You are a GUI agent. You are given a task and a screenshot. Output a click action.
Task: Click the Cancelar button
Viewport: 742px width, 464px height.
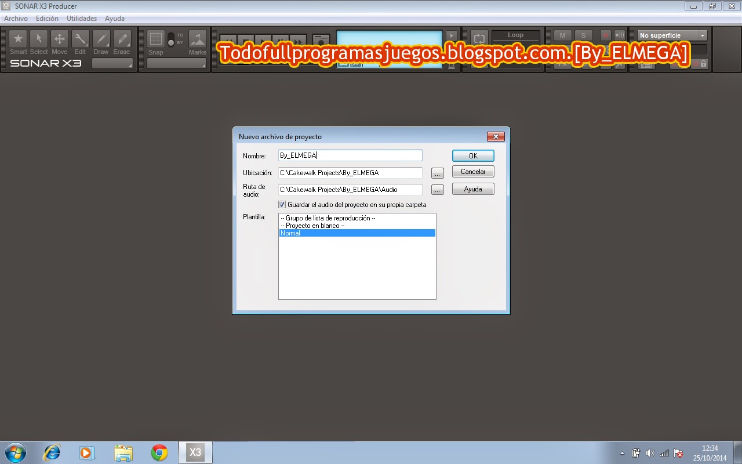point(473,172)
